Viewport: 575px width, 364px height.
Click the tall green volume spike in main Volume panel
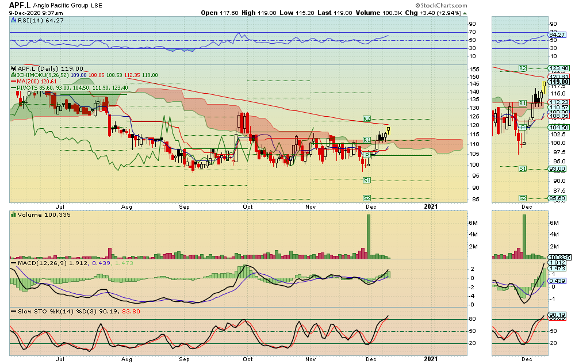(x=369, y=236)
